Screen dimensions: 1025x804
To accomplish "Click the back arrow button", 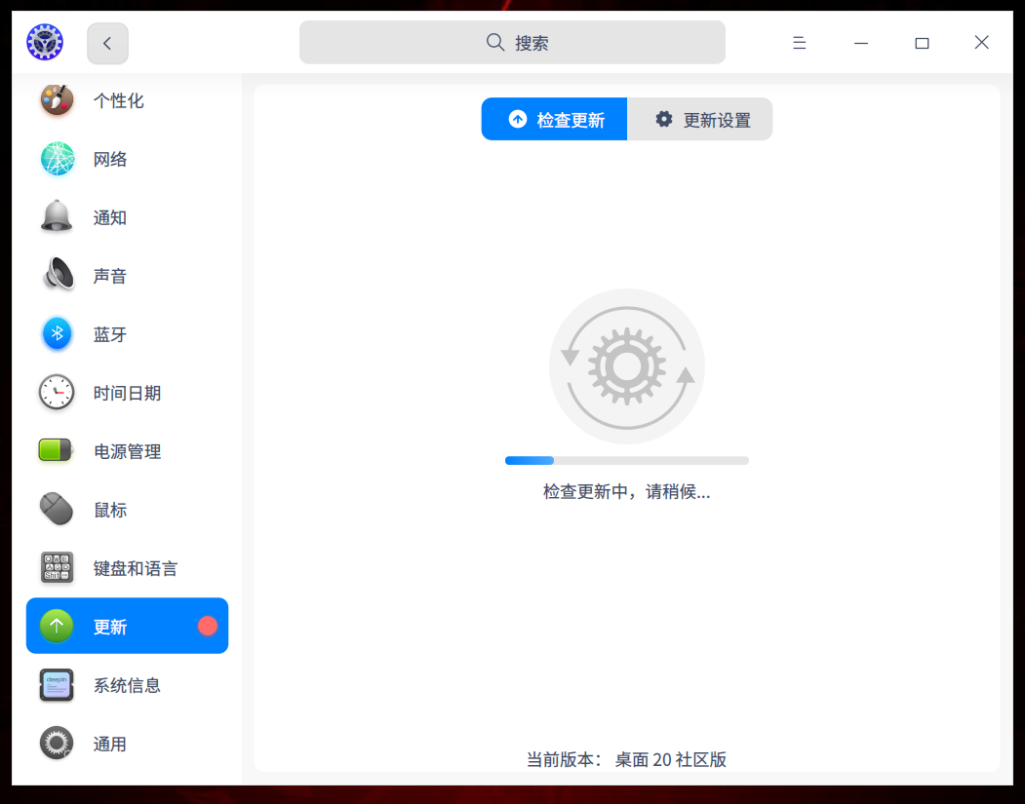I will click(107, 43).
